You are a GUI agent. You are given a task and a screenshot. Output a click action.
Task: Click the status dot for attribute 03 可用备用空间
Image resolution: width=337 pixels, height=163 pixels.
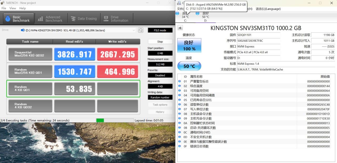pos(180,91)
